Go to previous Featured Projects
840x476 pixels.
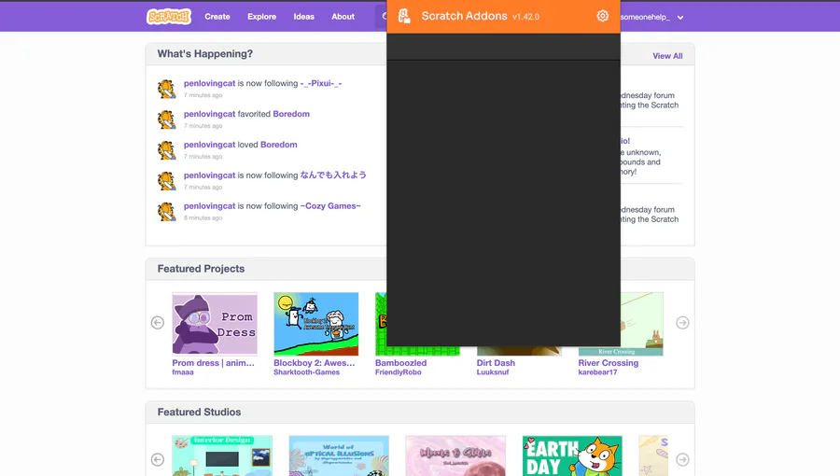tap(158, 323)
